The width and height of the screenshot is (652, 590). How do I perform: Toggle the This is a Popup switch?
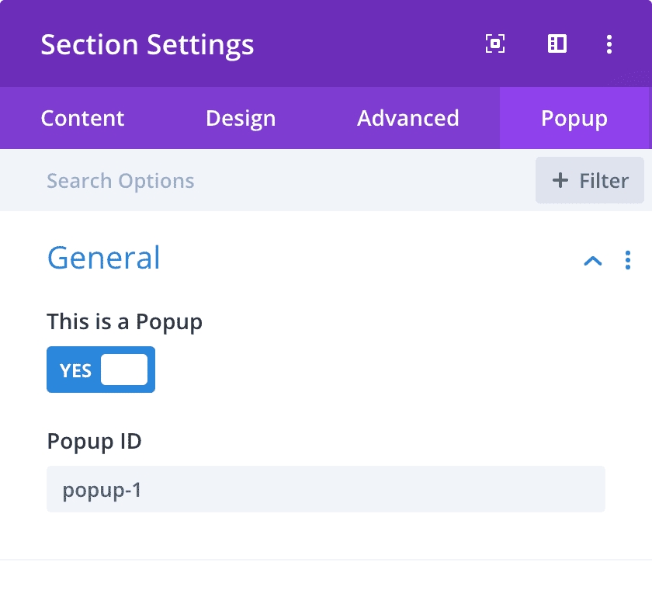pos(101,370)
